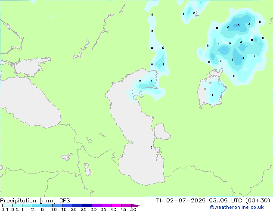Click the '25' legend label
Viewport: 273px width, 211px height.
[x=84, y=209]
